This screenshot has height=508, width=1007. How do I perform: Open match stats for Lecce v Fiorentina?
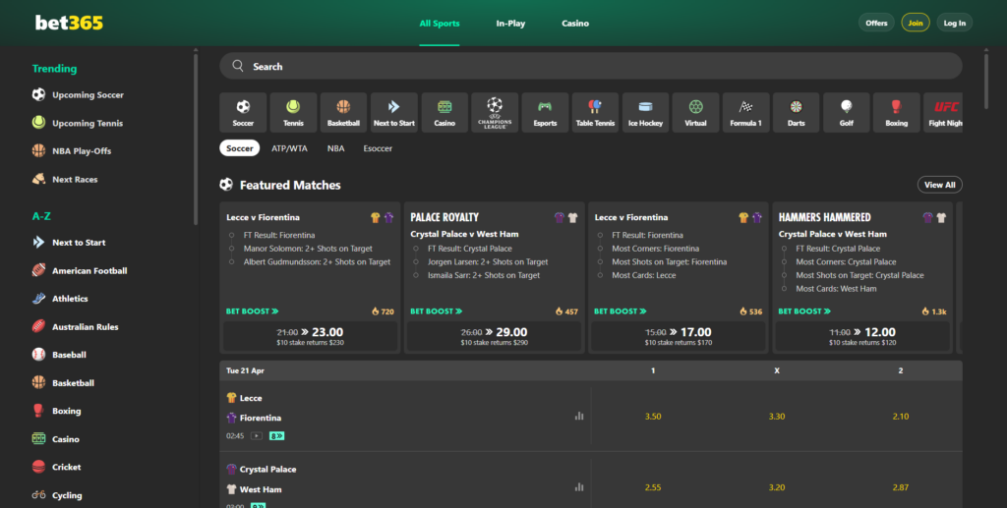pos(579,416)
